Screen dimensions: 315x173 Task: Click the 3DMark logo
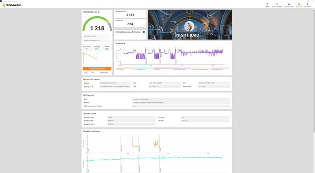(11, 5)
